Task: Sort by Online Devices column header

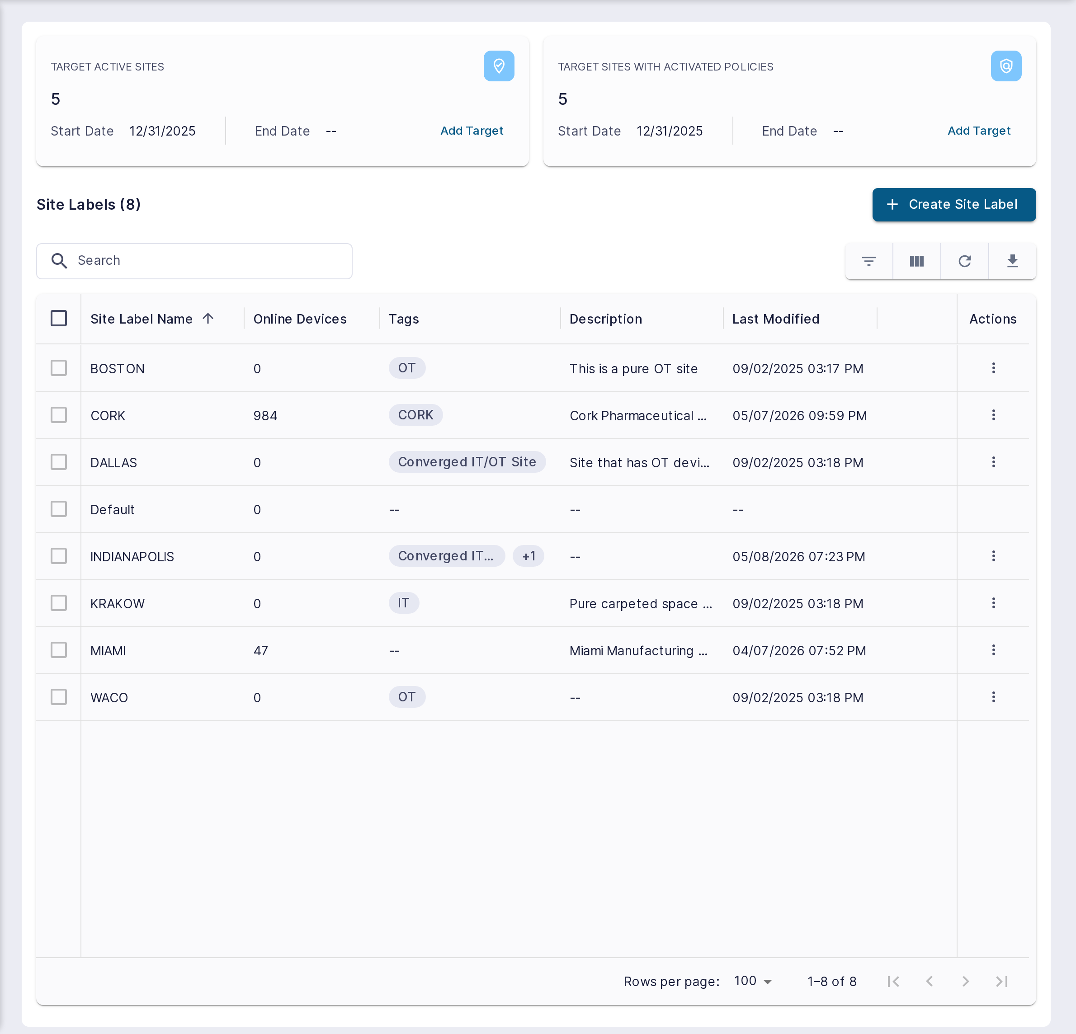Action: 300,319
